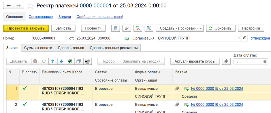Screen dimensions: 271x113
Task: Open calendar picker for Дата оплаты
Action: click(265, 61)
